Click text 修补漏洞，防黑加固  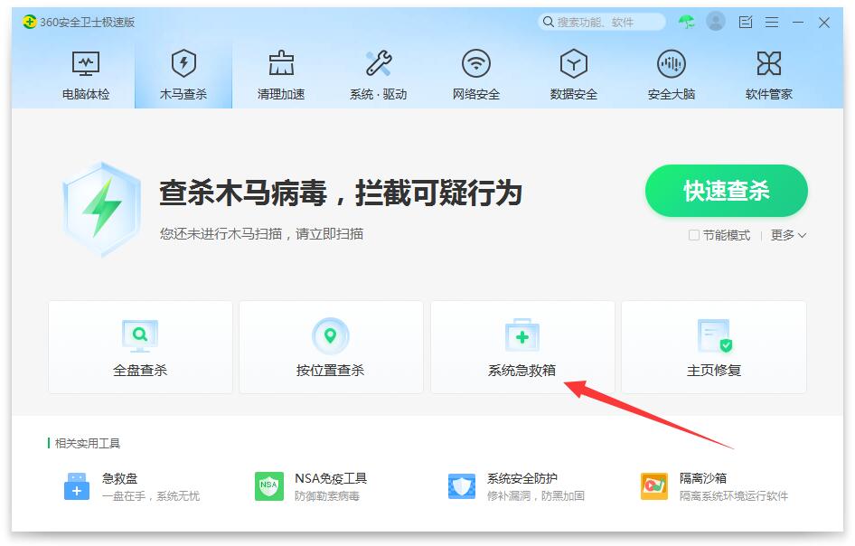[x=535, y=495]
